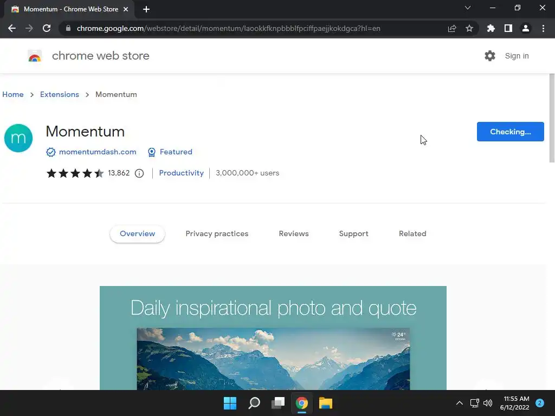
Task: Open Task View on the taskbar
Action: coord(278,403)
